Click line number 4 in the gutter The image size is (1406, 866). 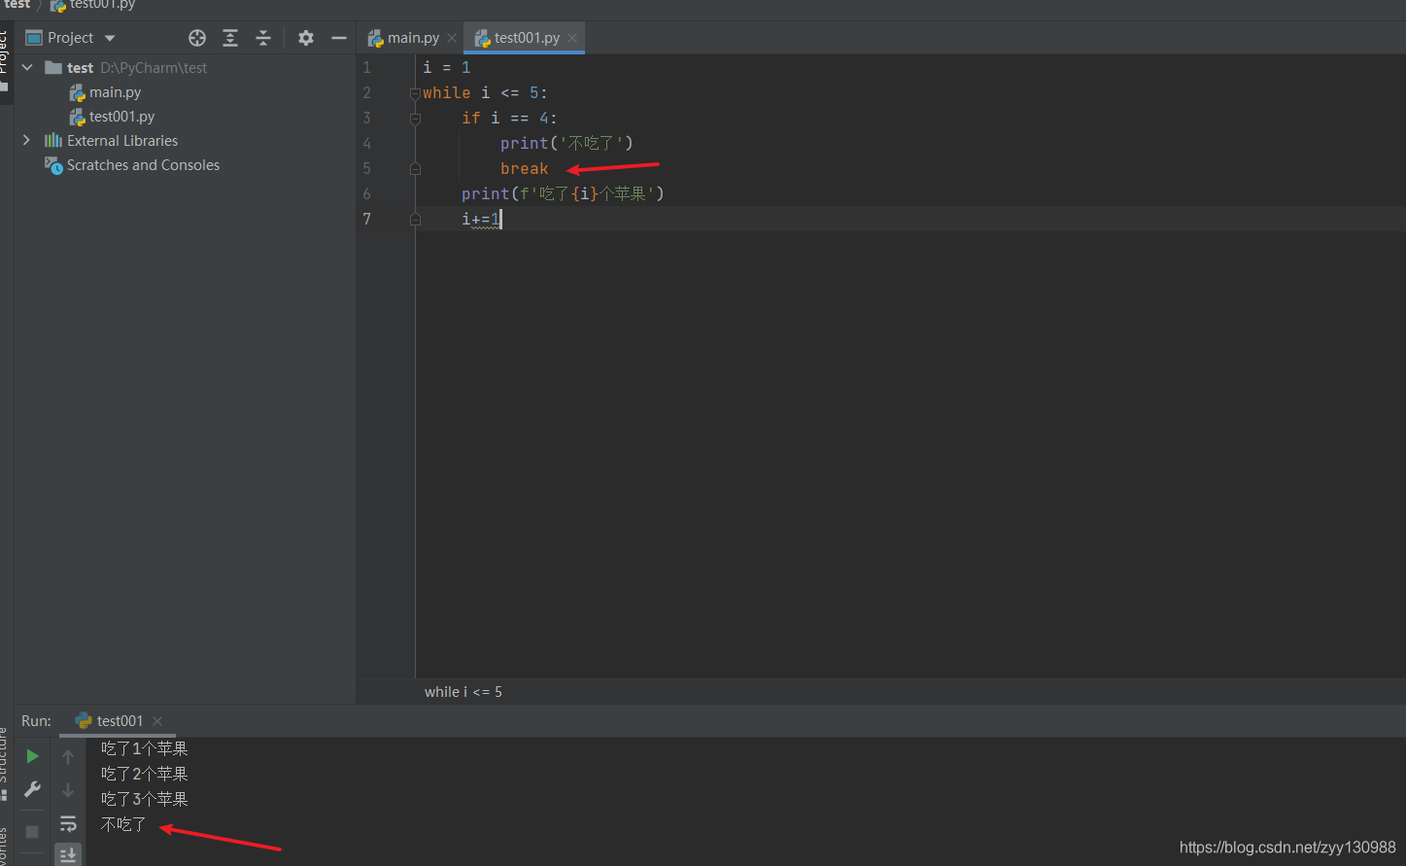click(366, 144)
